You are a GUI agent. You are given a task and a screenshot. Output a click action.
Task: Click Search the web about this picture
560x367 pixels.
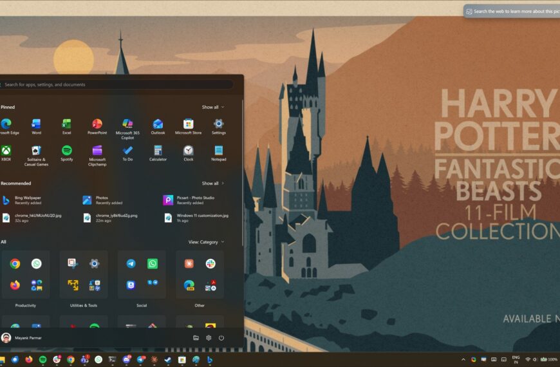point(512,12)
